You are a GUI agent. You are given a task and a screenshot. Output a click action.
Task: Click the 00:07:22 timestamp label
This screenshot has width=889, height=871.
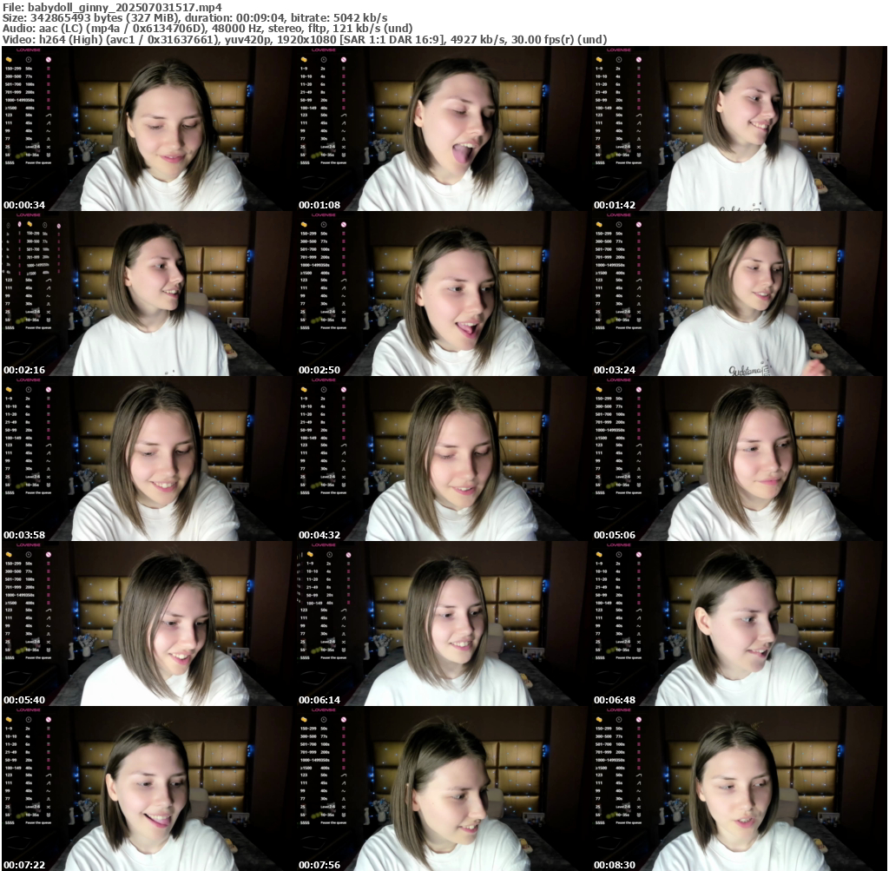click(24, 865)
